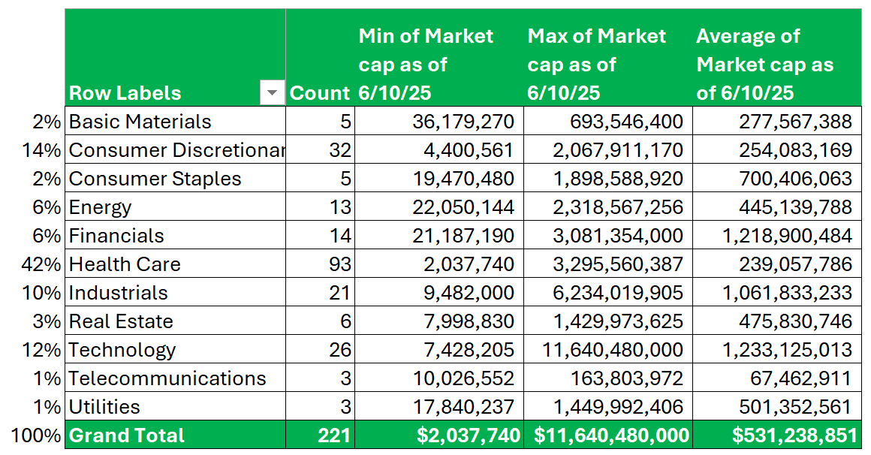Screen dimensions: 871x455
Task: Click the 100% value beside Grand Total
Action: click(36, 435)
